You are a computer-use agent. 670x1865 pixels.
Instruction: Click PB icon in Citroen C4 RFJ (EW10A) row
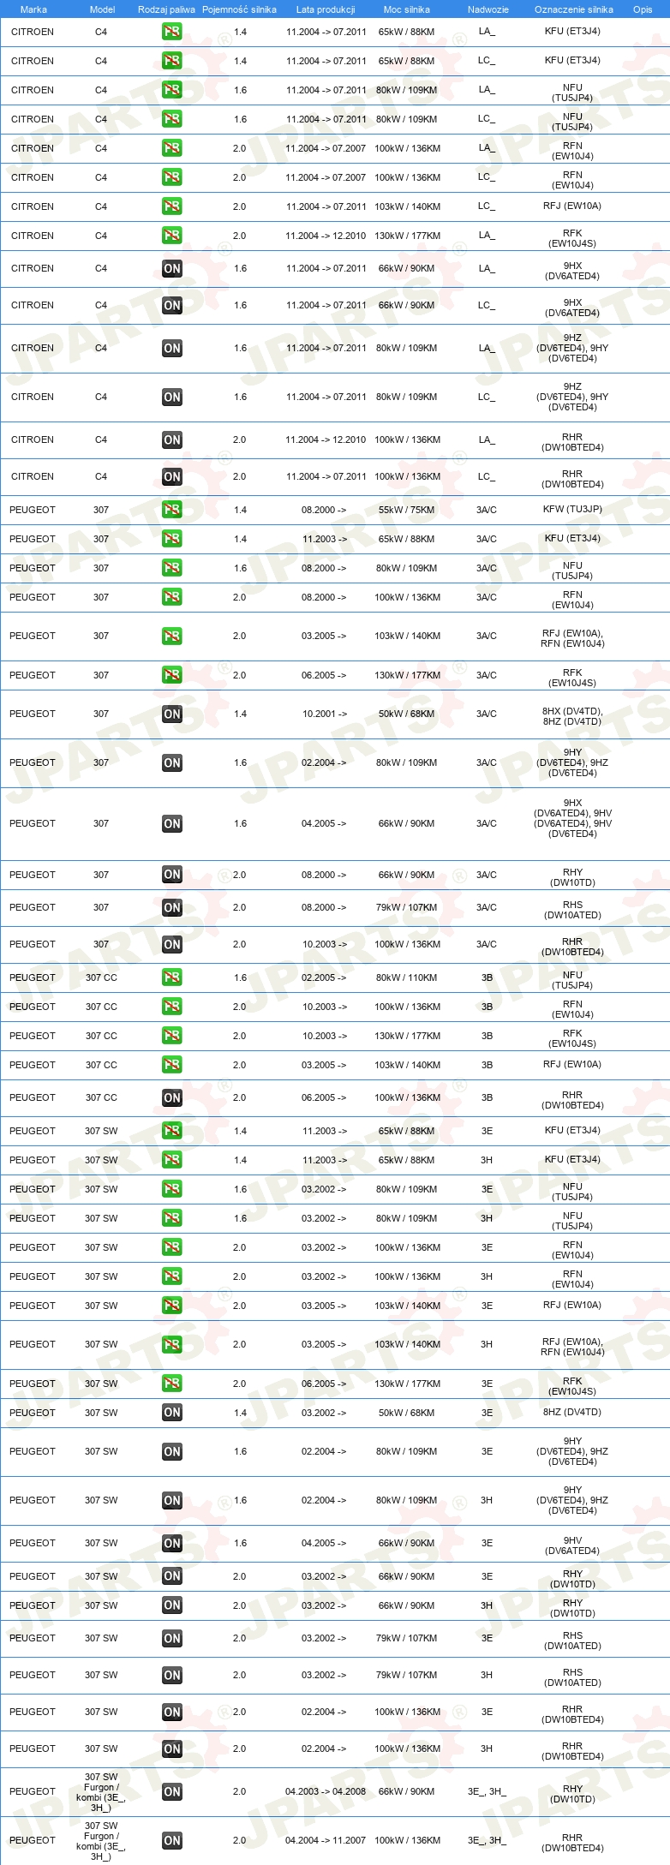tap(171, 206)
